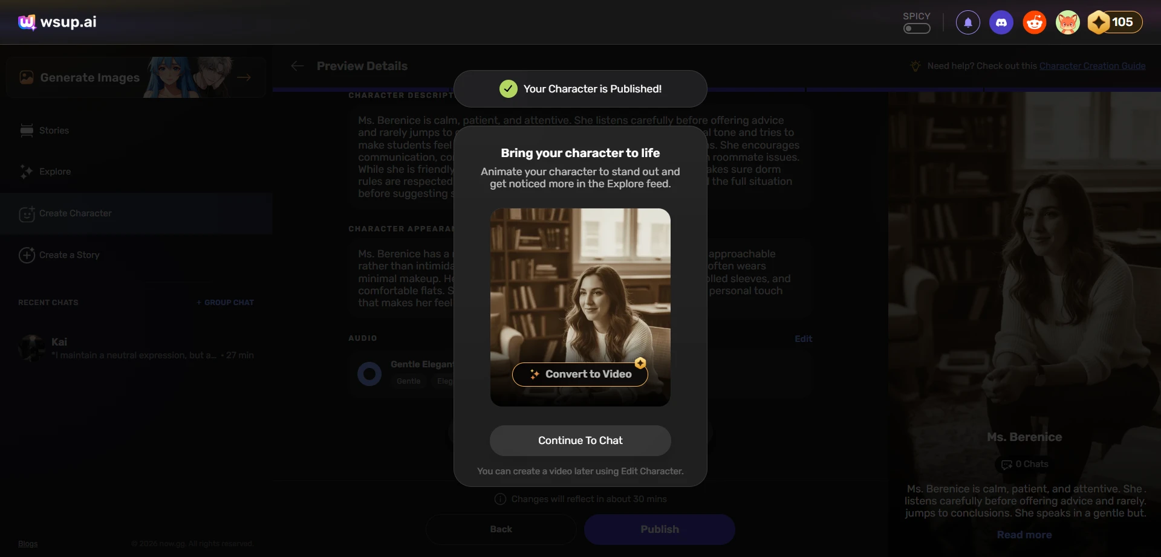Viewport: 1161px width, 557px height.
Task: Click the 105 credits badge
Action: pos(1114,22)
